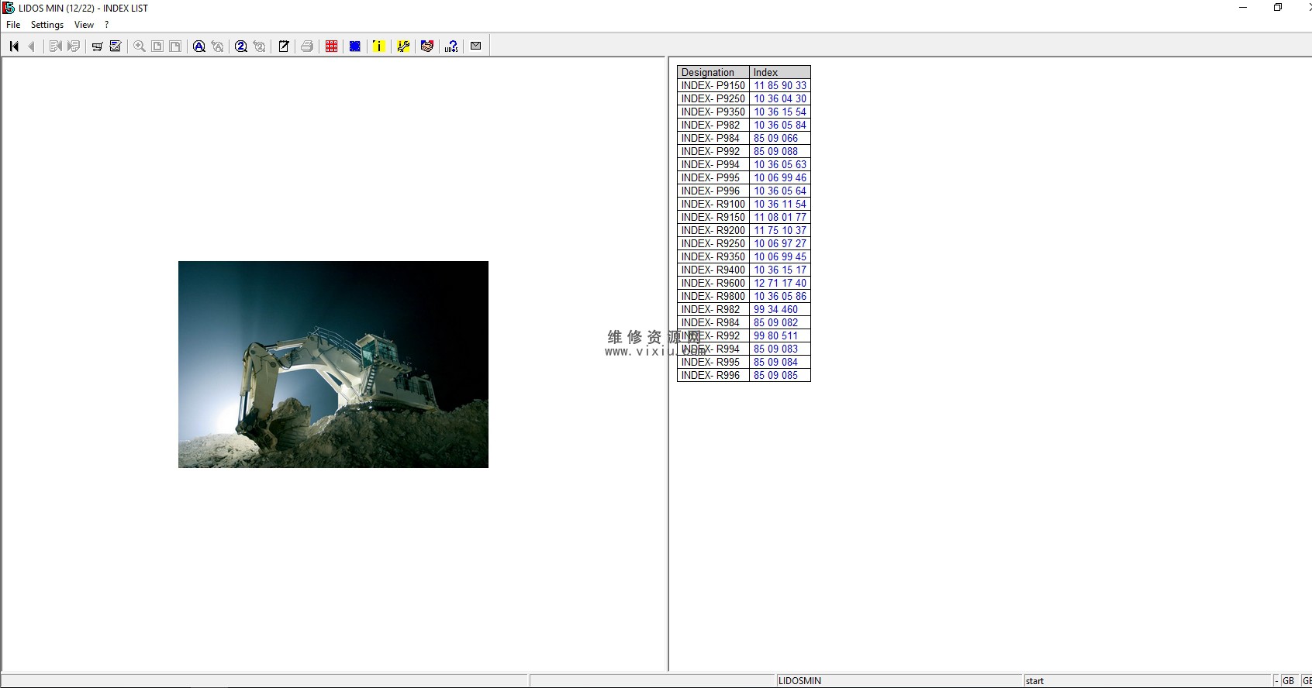Open the View menu
The image size is (1312, 688).
(x=84, y=25)
